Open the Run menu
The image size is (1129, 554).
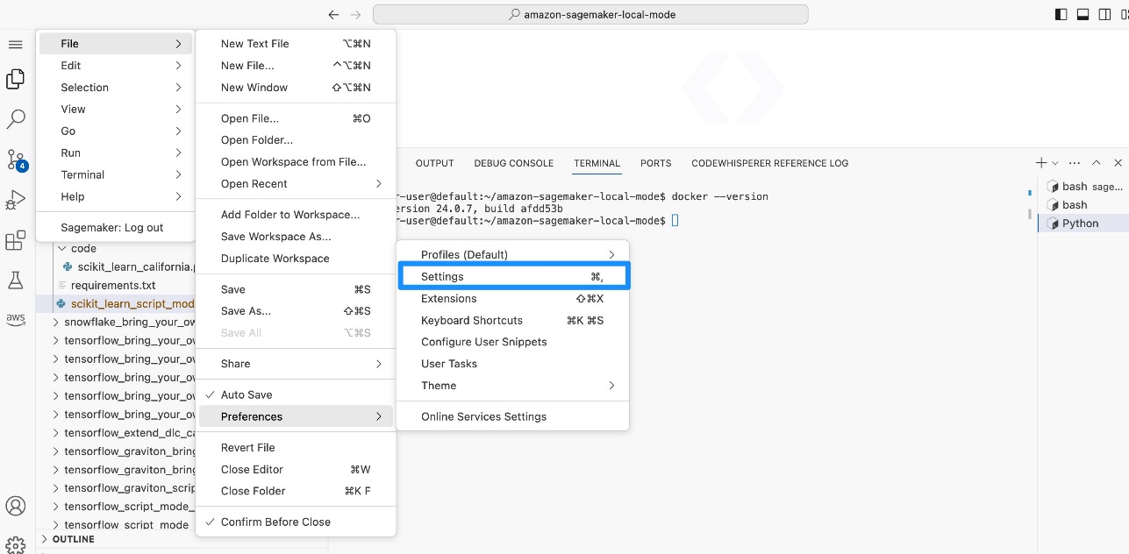click(x=115, y=153)
